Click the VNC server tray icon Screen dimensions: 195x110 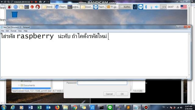(135, 7)
